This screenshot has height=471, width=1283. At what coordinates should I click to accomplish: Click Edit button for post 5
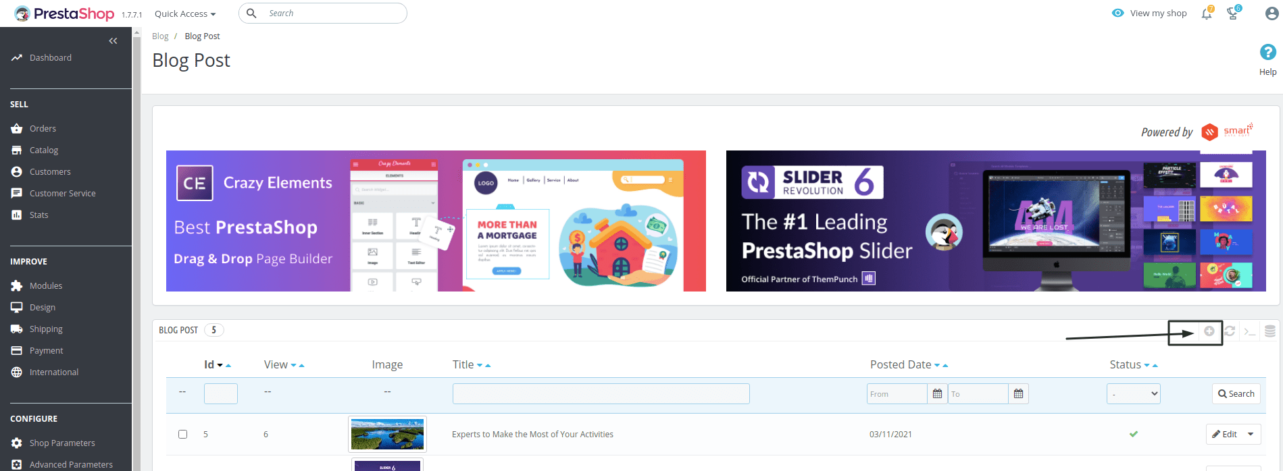(x=1224, y=434)
